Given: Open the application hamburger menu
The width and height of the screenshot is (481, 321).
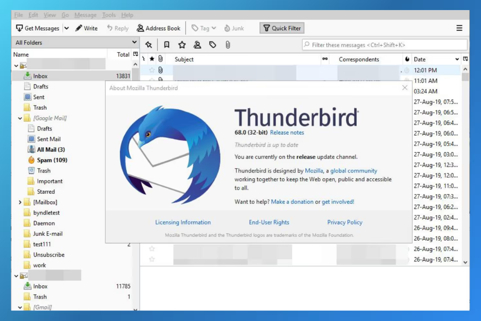Looking at the screenshot, I should [459, 28].
